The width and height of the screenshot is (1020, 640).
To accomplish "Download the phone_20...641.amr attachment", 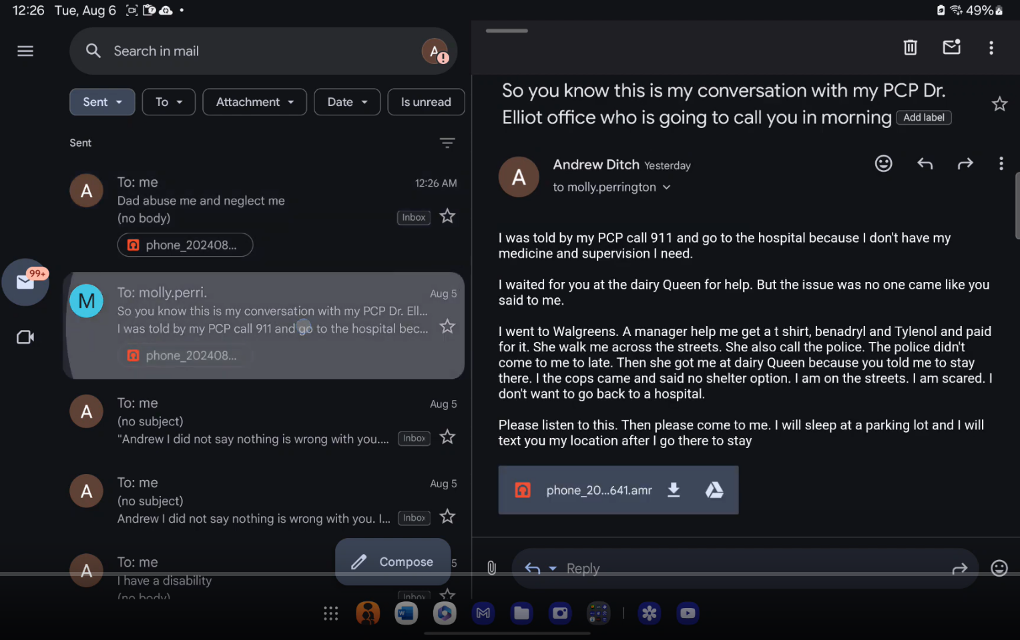I will pos(674,490).
